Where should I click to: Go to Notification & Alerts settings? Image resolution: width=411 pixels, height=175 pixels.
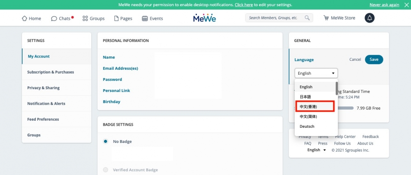(46, 104)
